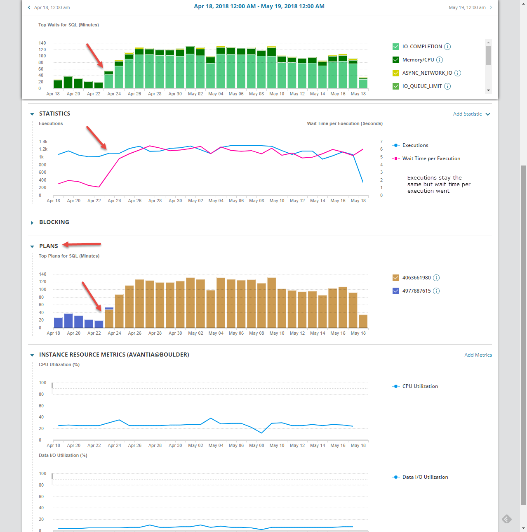Click the tan Apr 26 plans bar
Image resolution: width=527 pixels, height=532 pixels.
(129, 307)
